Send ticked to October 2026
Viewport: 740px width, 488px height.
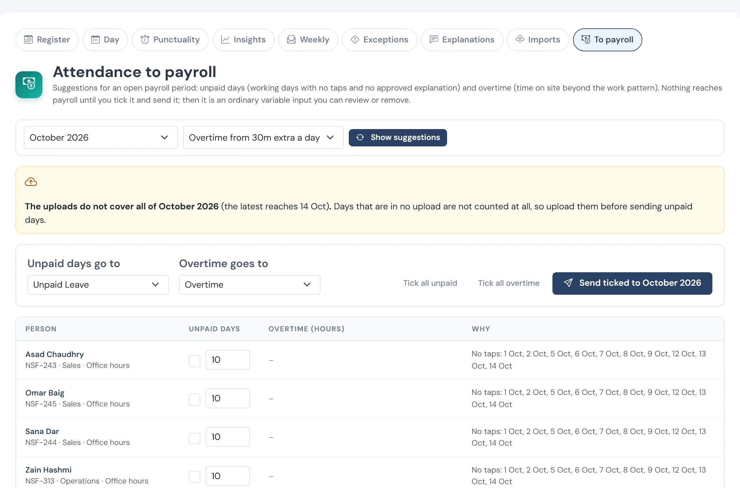632,283
